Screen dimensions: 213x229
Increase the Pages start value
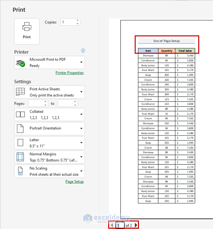(46, 102)
